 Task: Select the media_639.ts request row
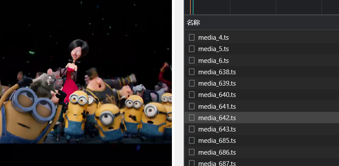(262, 83)
